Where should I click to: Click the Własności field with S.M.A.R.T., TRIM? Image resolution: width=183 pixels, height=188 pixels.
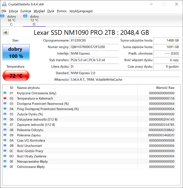(x=125, y=80)
